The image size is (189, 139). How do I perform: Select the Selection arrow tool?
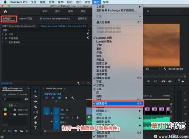click(36, 92)
